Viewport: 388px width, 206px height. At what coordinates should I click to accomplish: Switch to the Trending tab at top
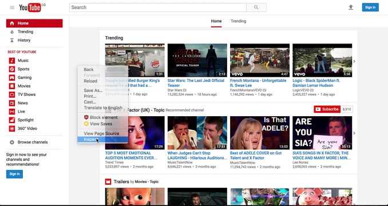(238, 21)
